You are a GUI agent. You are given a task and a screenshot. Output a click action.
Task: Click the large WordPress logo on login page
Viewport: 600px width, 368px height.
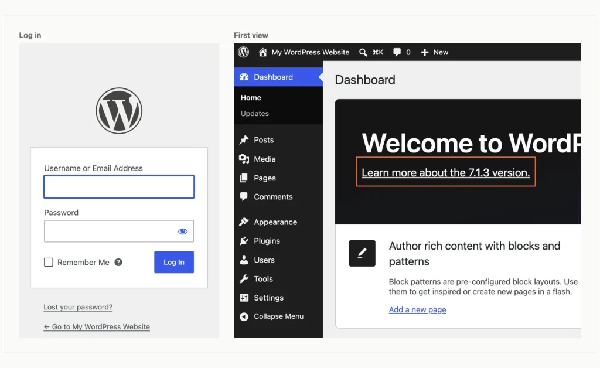point(119,111)
